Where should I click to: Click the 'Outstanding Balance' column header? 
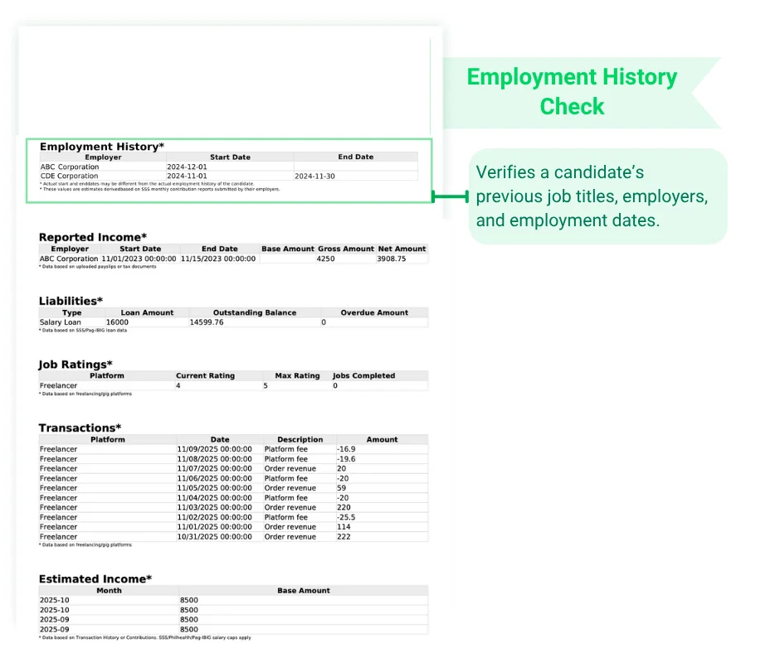coord(255,312)
